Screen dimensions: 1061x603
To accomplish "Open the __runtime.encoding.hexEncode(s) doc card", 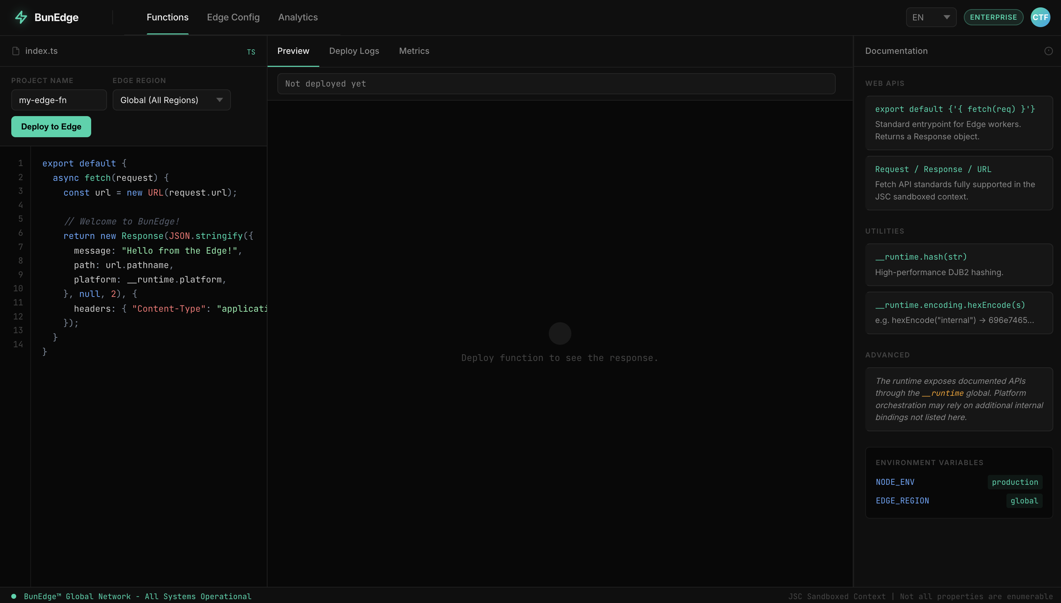I will coord(959,313).
